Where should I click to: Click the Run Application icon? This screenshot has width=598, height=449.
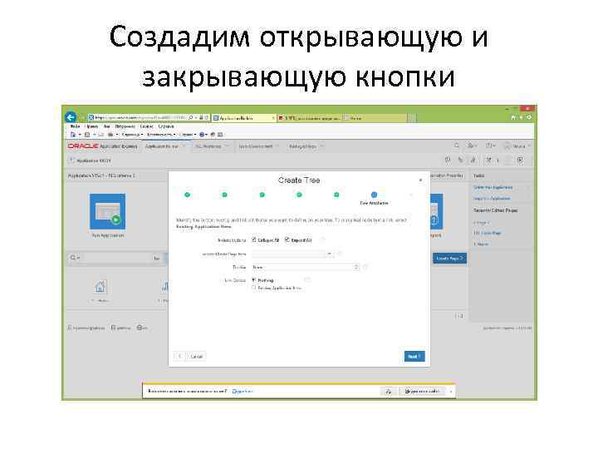point(107,211)
